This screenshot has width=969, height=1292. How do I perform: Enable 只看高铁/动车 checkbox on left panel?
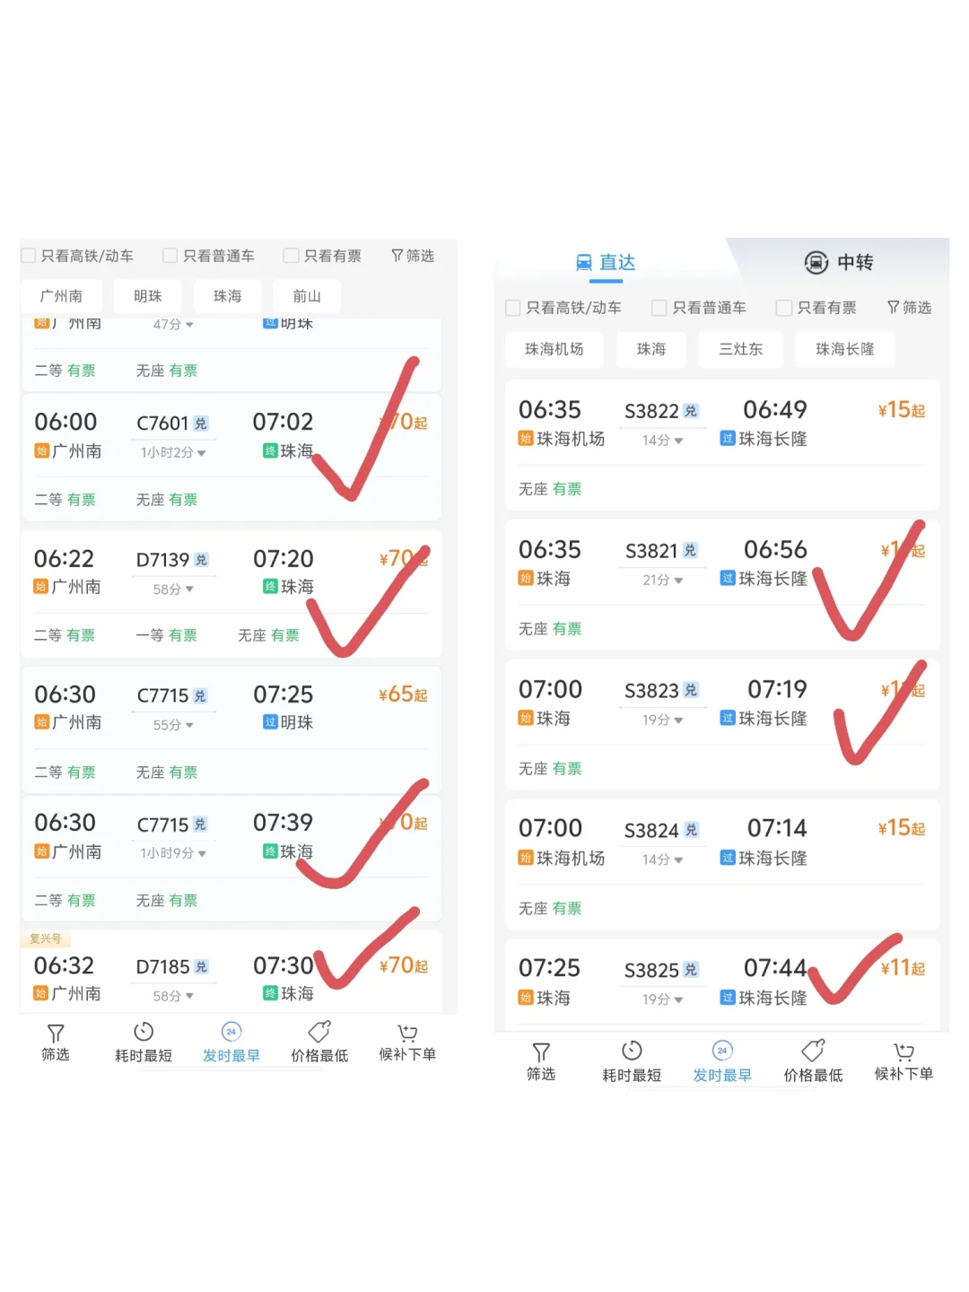pyautogui.click(x=28, y=255)
